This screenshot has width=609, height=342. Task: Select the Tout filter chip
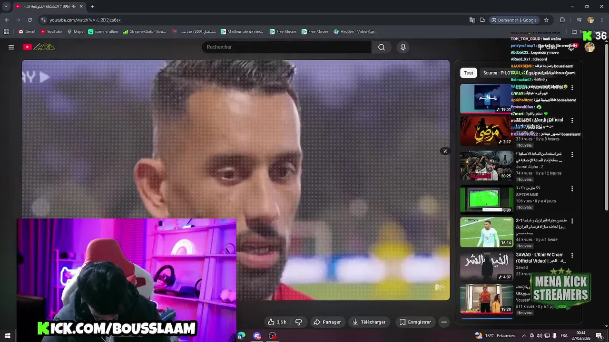469,73
